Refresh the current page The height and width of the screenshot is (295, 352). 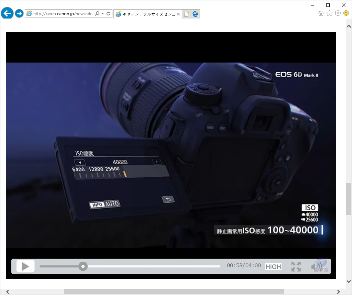(x=108, y=14)
